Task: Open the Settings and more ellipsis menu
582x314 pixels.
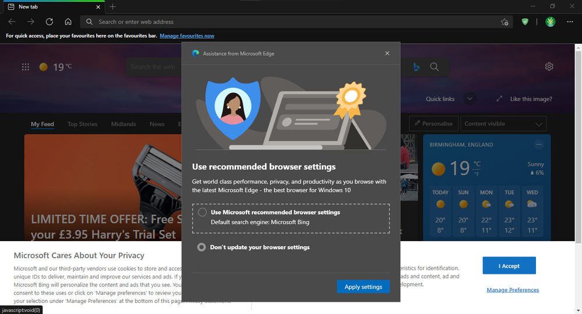Action: [x=570, y=22]
